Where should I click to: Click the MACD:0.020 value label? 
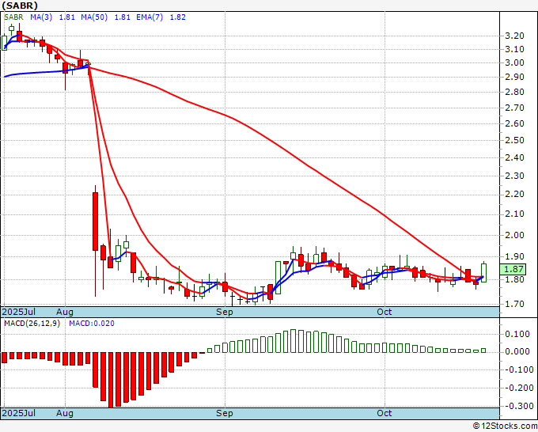pos(92,323)
